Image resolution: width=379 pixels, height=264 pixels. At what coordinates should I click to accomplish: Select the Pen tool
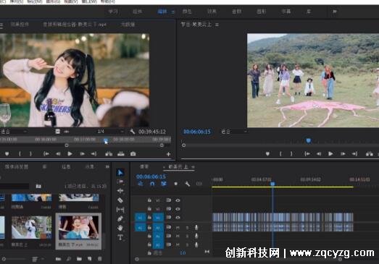(120, 219)
